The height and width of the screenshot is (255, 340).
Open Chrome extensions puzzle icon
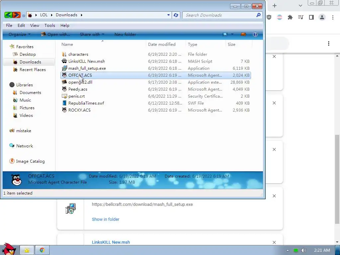coord(290,17)
